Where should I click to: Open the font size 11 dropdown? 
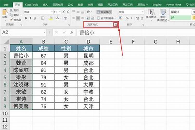click(60, 12)
